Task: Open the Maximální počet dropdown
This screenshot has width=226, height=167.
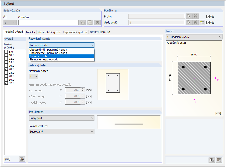Action: (34, 76)
